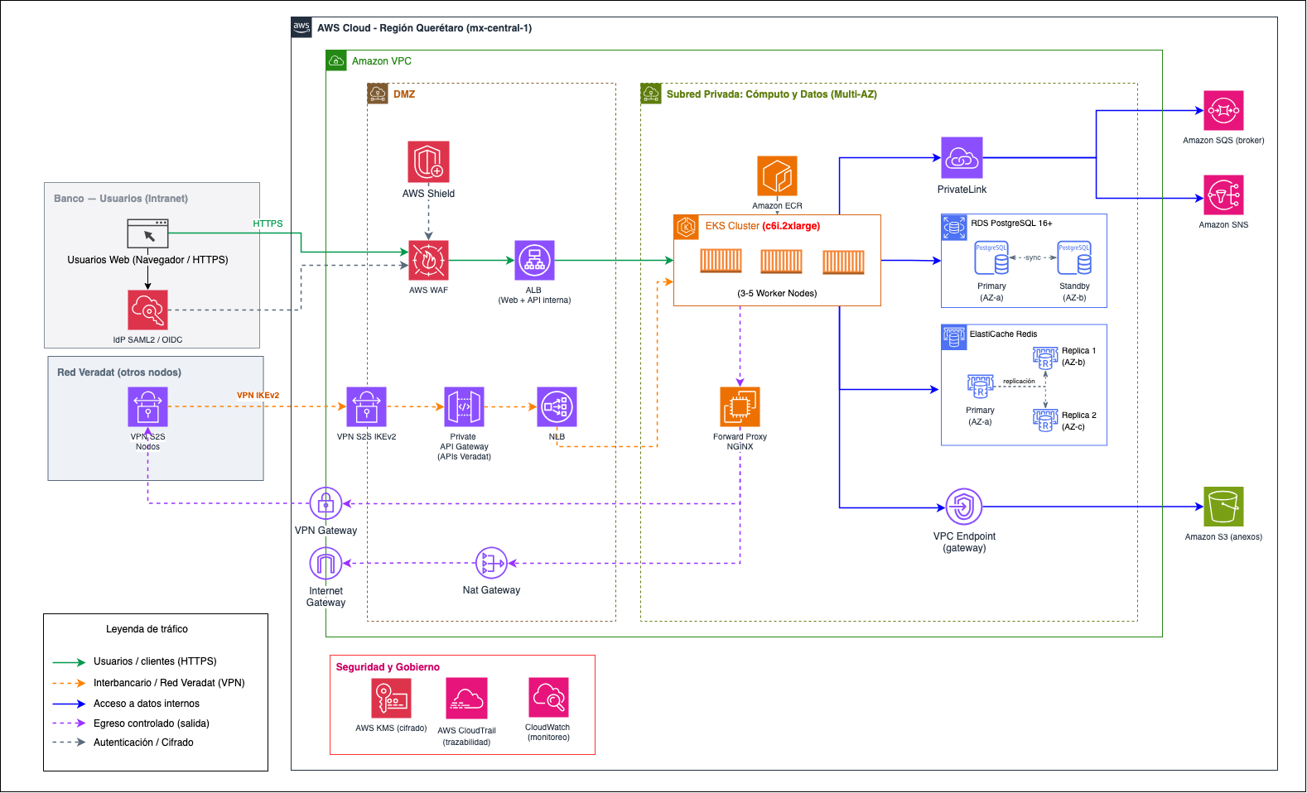Click the 'Seguridad y Gobierno' title
Viewport: 1307px width, 793px height.
click(388, 667)
